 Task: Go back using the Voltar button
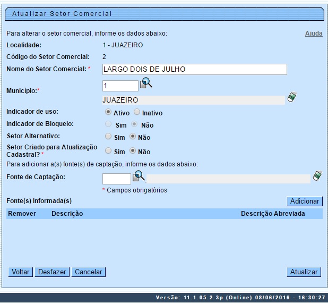[x=21, y=272]
